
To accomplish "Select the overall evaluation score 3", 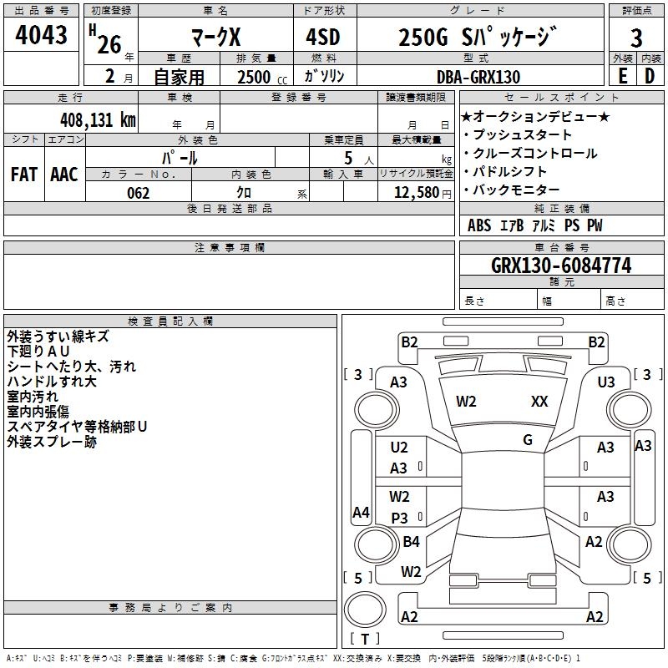I will click(x=636, y=38).
